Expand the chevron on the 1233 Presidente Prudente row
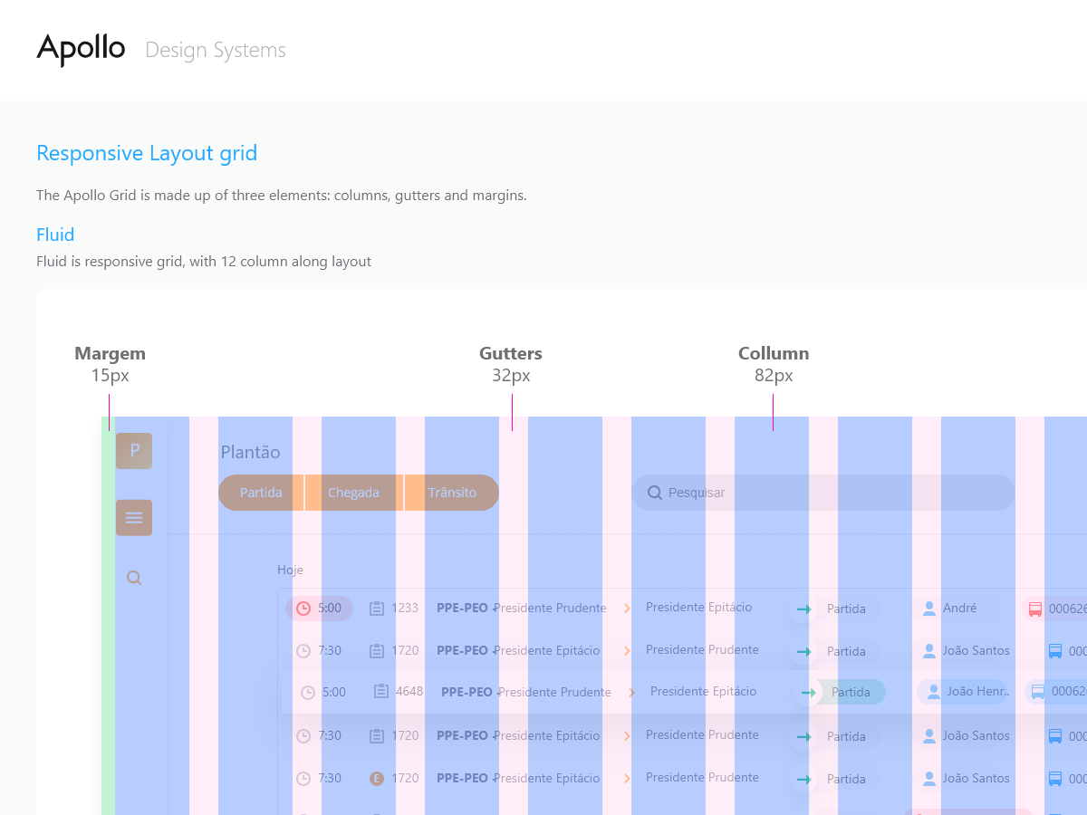The height and width of the screenshot is (815, 1087). coord(627,609)
